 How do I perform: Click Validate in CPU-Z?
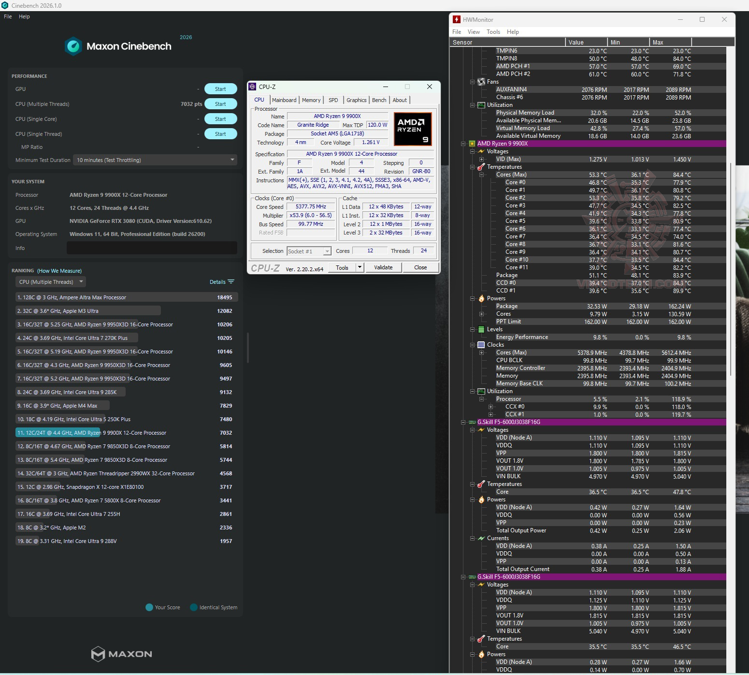(x=383, y=267)
